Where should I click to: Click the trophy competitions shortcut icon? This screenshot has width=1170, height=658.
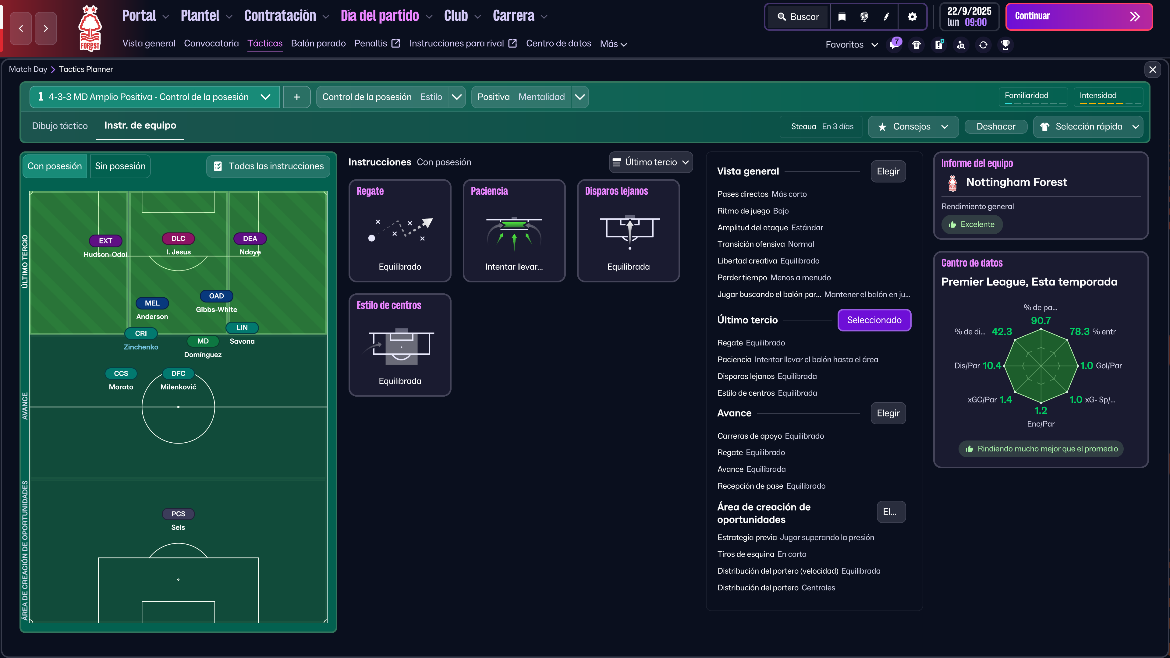(1005, 44)
